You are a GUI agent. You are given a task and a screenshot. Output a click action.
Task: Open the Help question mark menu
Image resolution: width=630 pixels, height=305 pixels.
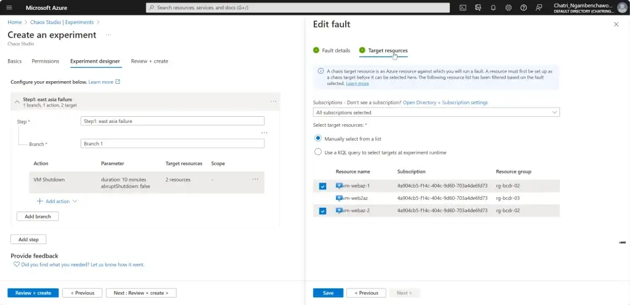tap(524, 7)
